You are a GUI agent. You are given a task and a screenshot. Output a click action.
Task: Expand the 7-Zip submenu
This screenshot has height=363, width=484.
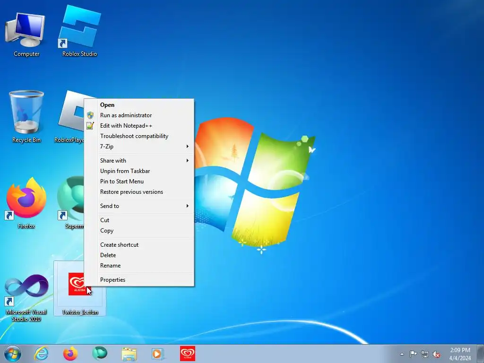(x=139, y=147)
